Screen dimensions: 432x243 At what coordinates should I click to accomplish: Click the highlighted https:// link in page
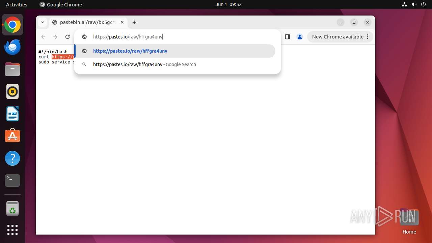coord(63,57)
